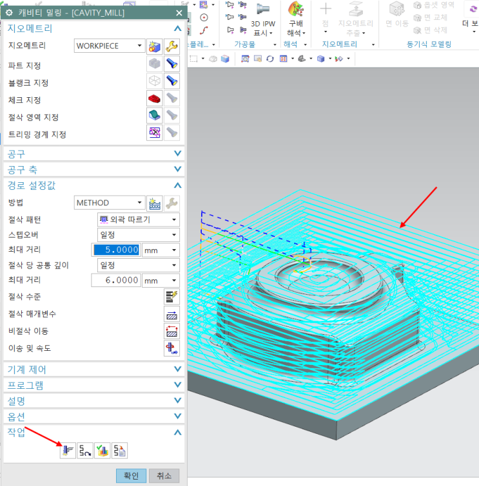Click the 확인 button
This screenshot has height=486, width=479.
click(x=131, y=476)
